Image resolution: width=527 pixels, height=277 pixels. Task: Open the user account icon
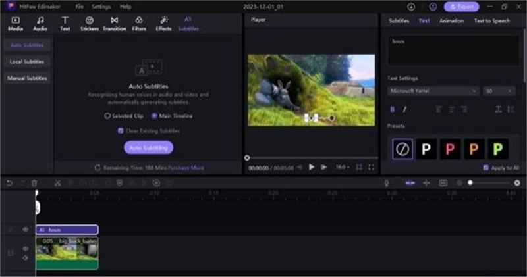coord(433,7)
